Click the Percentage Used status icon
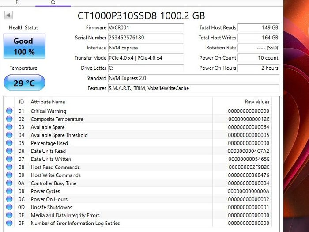This screenshot has width=309, height=232. (x=9, y=143)
